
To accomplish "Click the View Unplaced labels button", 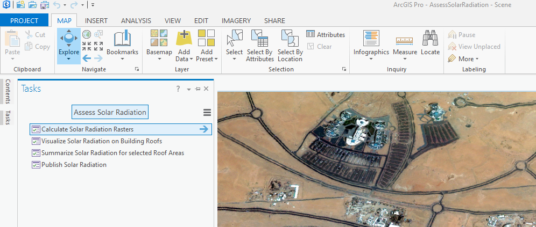I will (x=474, y=46).
